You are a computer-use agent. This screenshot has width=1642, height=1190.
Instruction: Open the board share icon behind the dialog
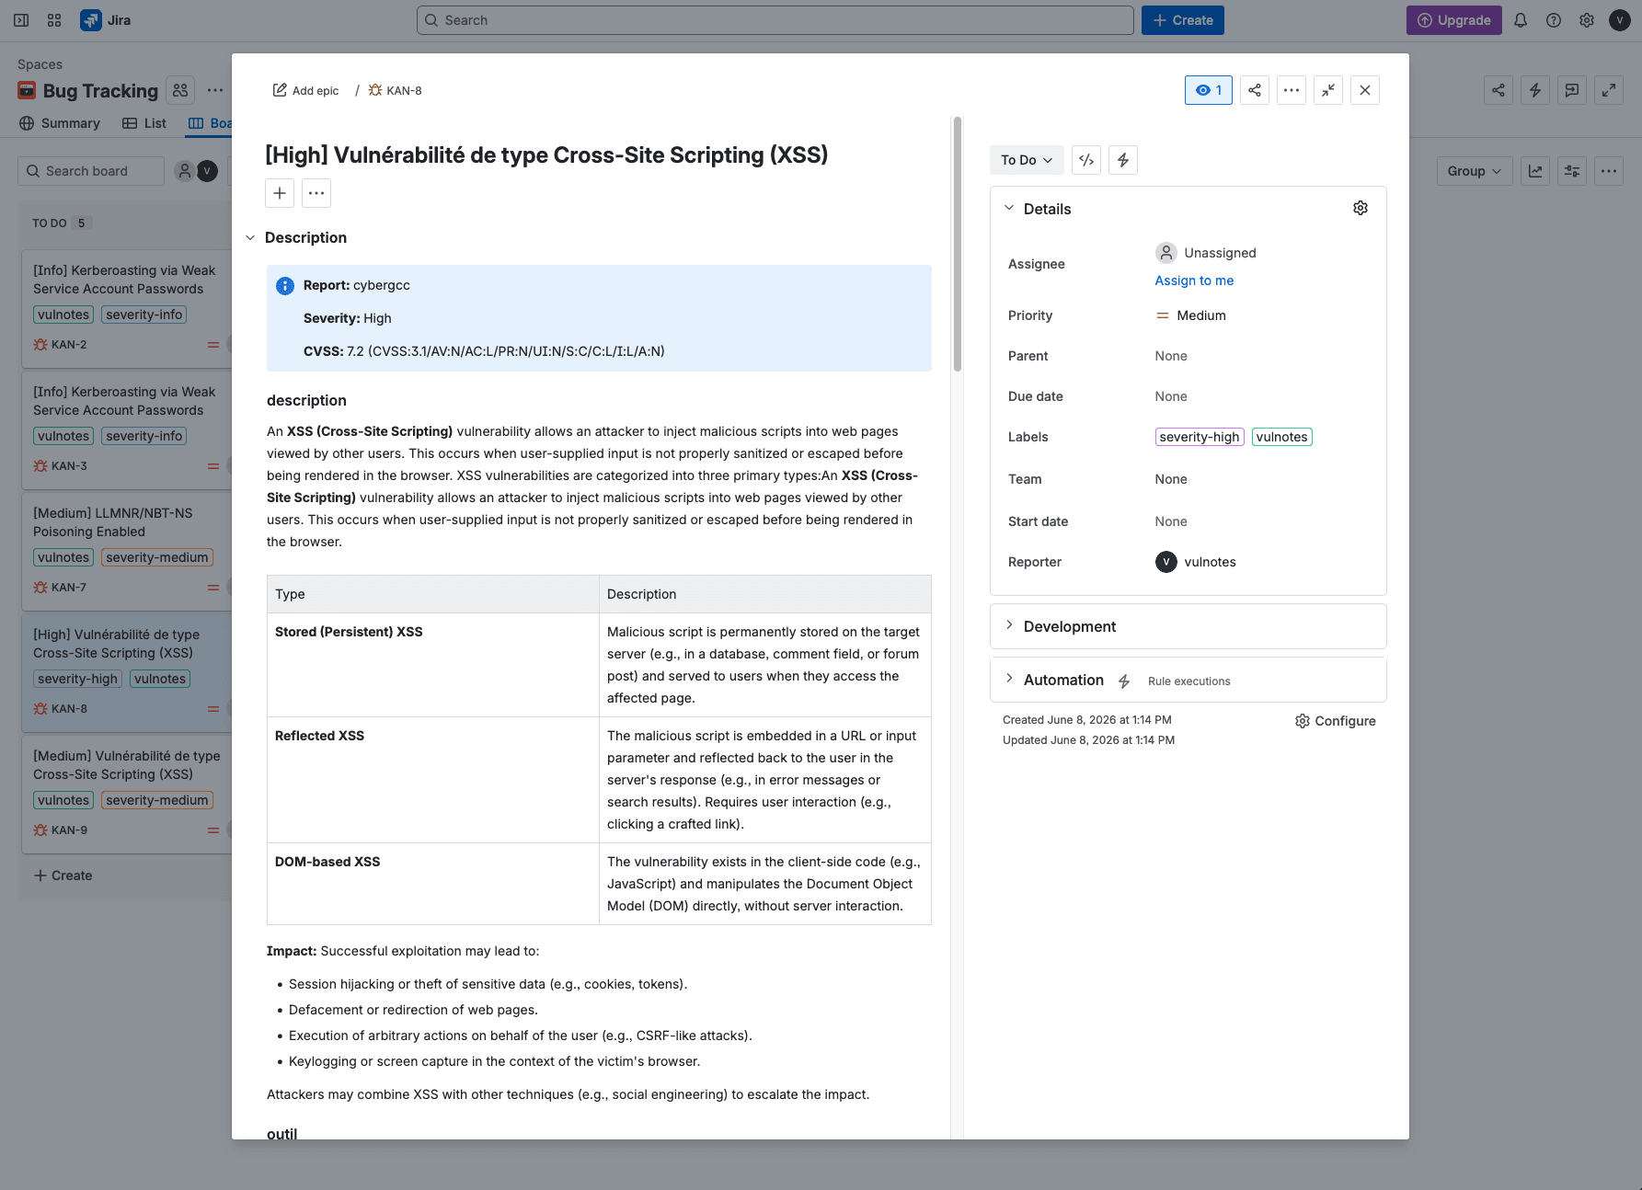point(1498,90)
